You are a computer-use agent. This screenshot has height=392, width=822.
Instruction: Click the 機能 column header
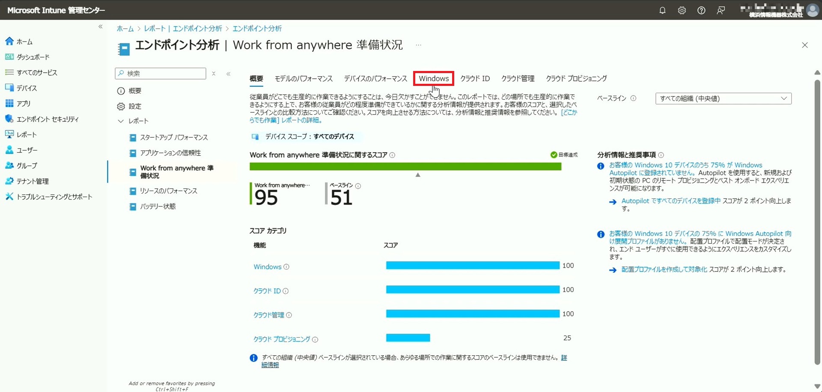pos(259,245)
